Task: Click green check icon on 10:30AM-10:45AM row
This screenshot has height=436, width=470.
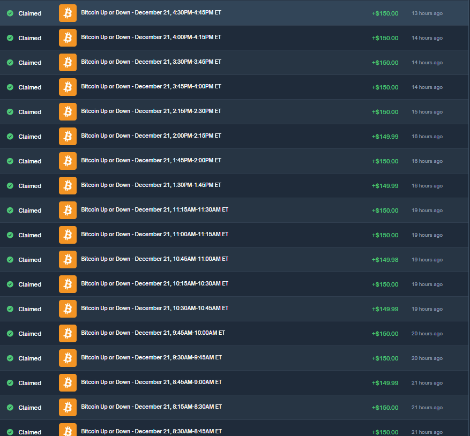Action: (x=10, y=309)
